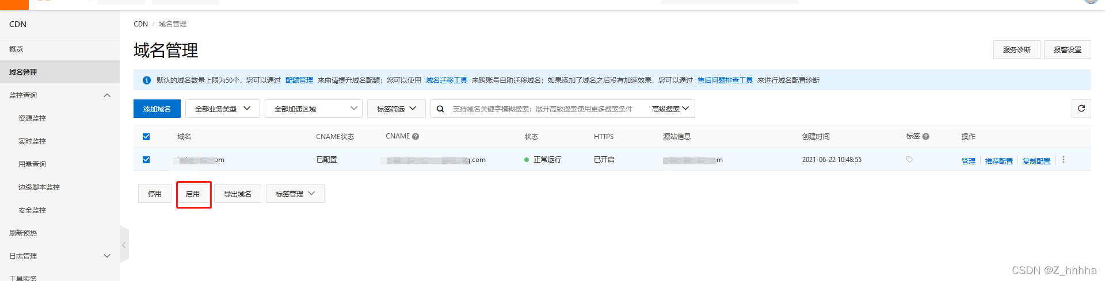Click the creation time 2021-06-22 10:48:55
1105x281 pixels.
click(x=832, y=160)
